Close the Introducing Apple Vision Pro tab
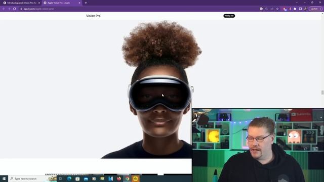The width and height of the screenshot is (324, 182). pos(39,3)
